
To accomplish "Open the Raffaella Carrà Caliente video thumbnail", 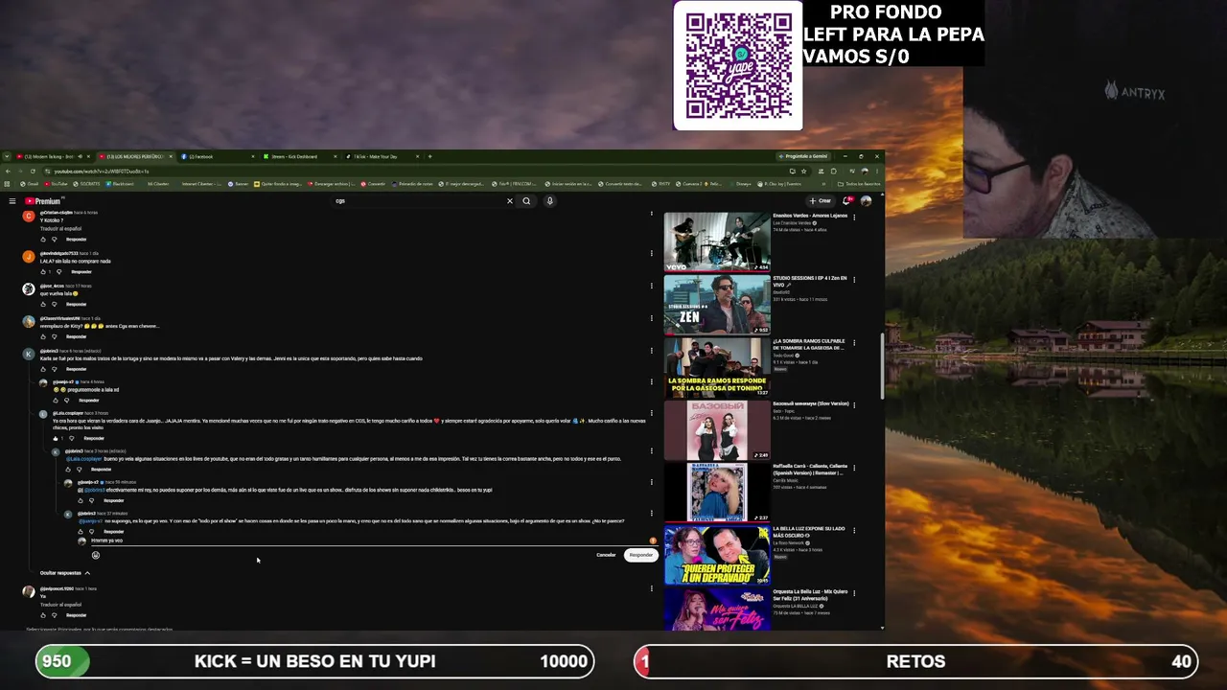I will pos(717,493).
